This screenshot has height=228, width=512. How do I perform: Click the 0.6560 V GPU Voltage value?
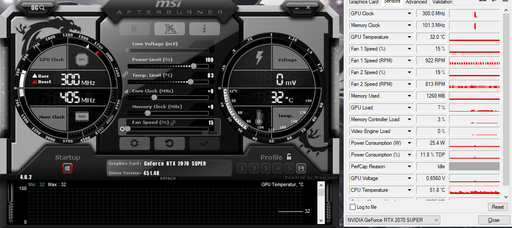432,178
